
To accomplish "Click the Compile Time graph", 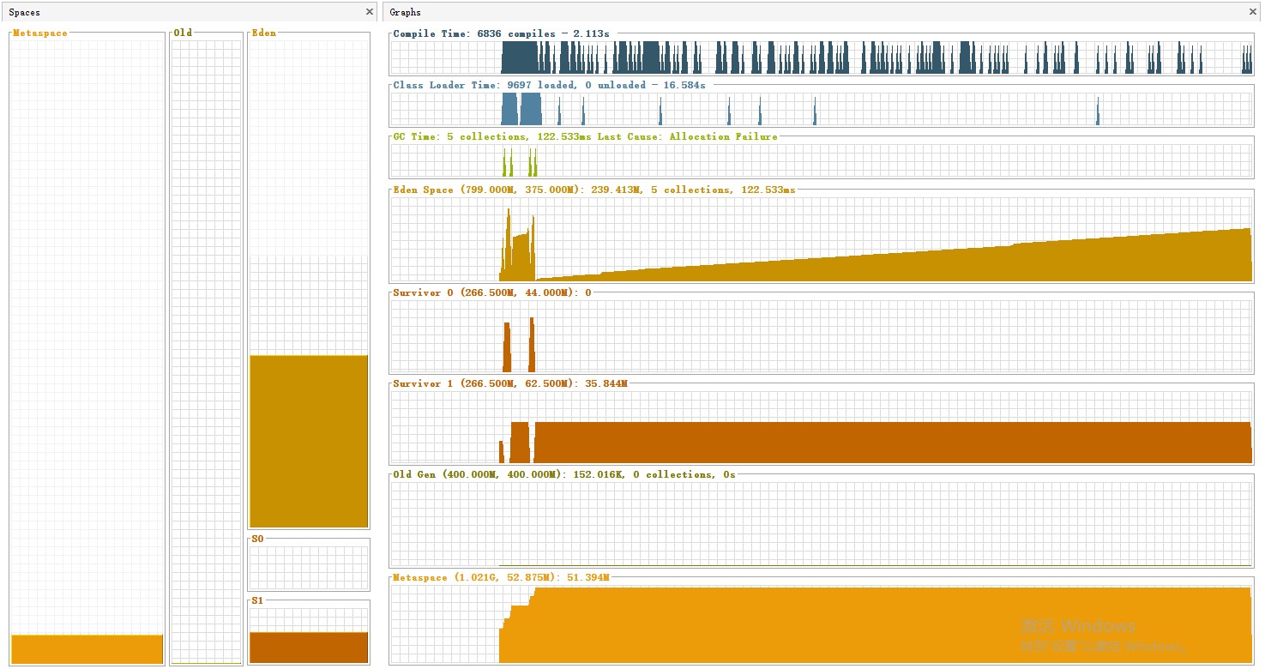I will click(x=821, y=57).
